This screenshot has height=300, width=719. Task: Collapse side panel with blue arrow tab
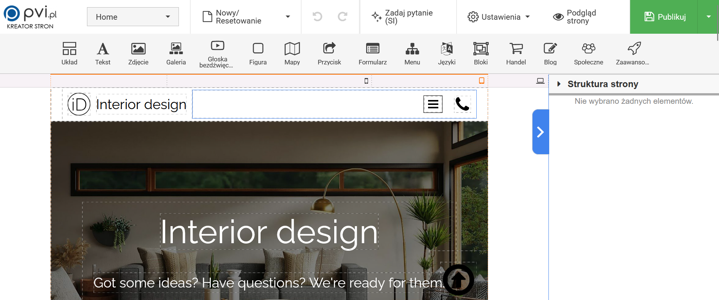click(540, 132)
